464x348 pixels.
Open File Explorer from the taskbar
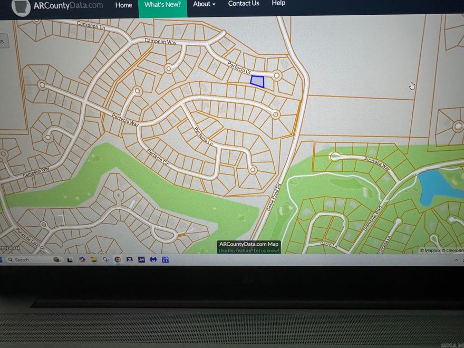pos(94,259)
